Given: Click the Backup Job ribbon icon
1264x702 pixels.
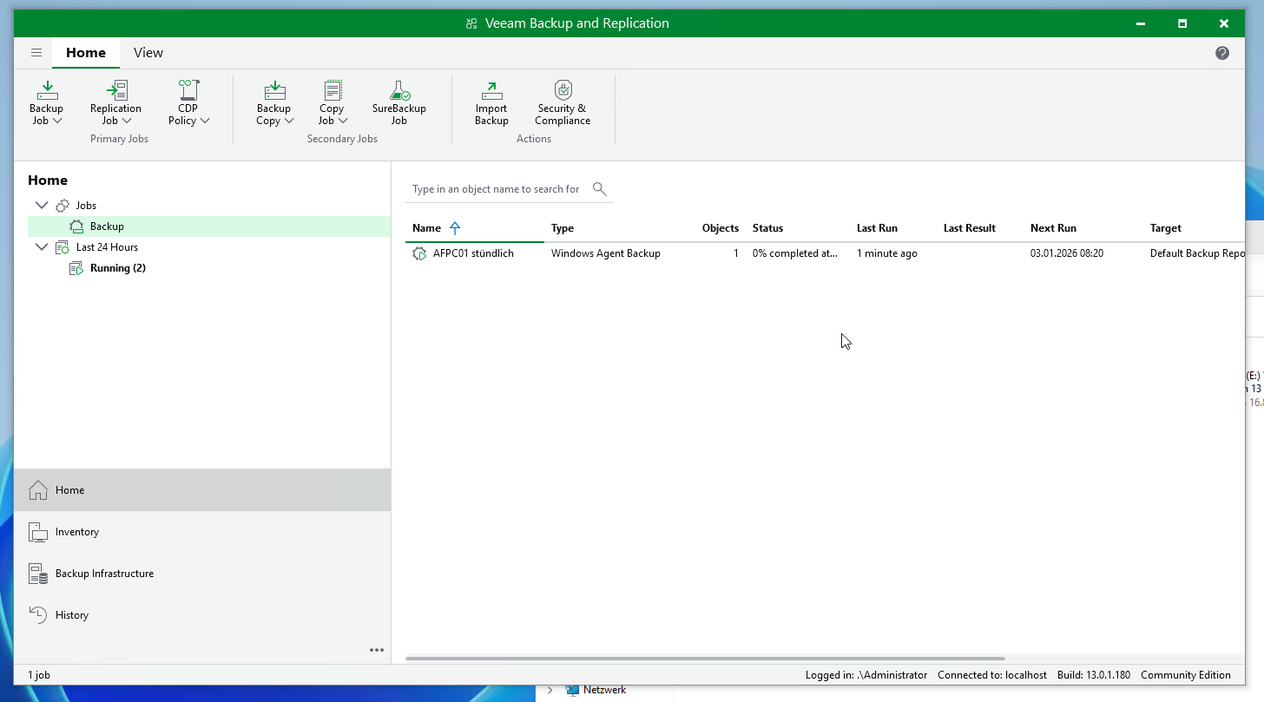Looking at the screenshot, I should click(x=47, y=91).
